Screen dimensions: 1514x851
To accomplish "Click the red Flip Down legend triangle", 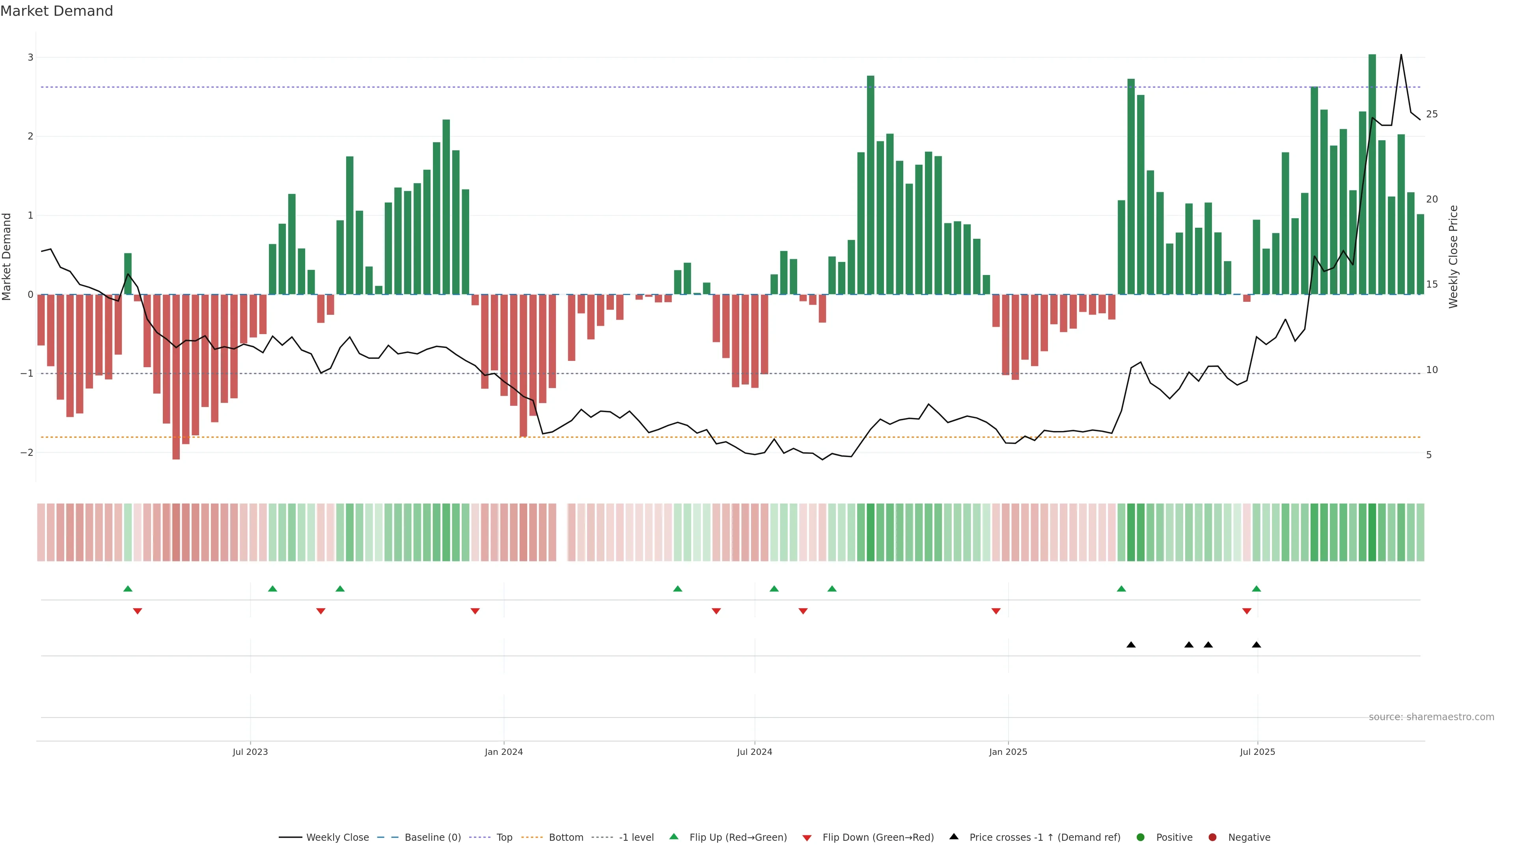I will point(807,838).
